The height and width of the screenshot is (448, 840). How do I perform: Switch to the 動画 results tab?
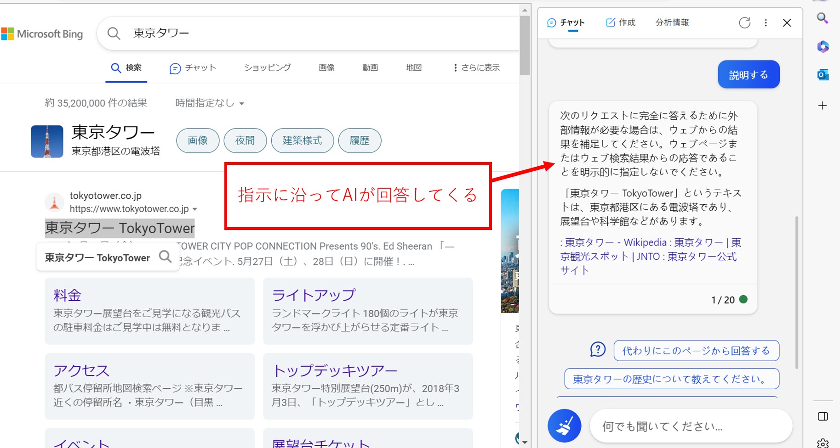370,67
